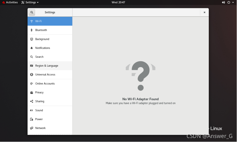Screen dimensions: 237x142
Task: Open Activities overview
Action: (10, 2)
